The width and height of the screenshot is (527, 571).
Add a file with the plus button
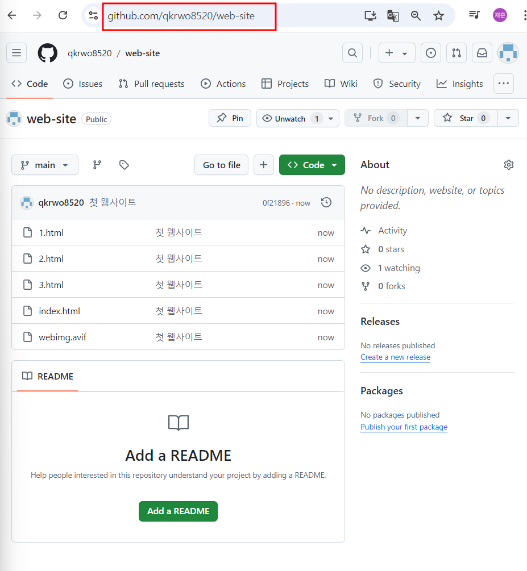tap(264, 165)
